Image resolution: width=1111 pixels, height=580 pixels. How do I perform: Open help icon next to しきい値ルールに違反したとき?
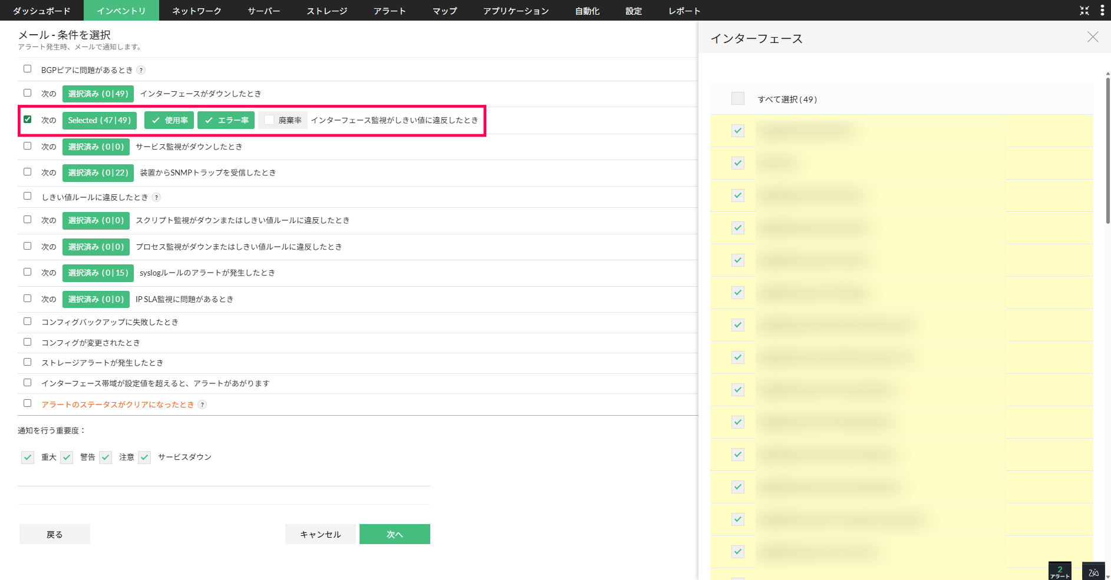pyautogui.click(x=156, y=197)
